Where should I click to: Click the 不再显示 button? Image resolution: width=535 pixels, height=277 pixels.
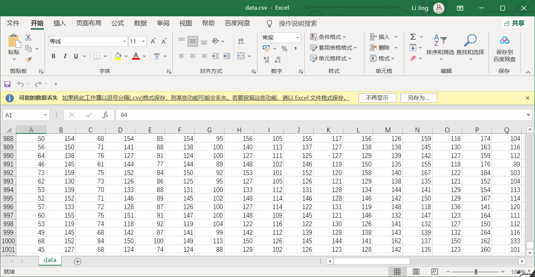[x=377, y=98]
